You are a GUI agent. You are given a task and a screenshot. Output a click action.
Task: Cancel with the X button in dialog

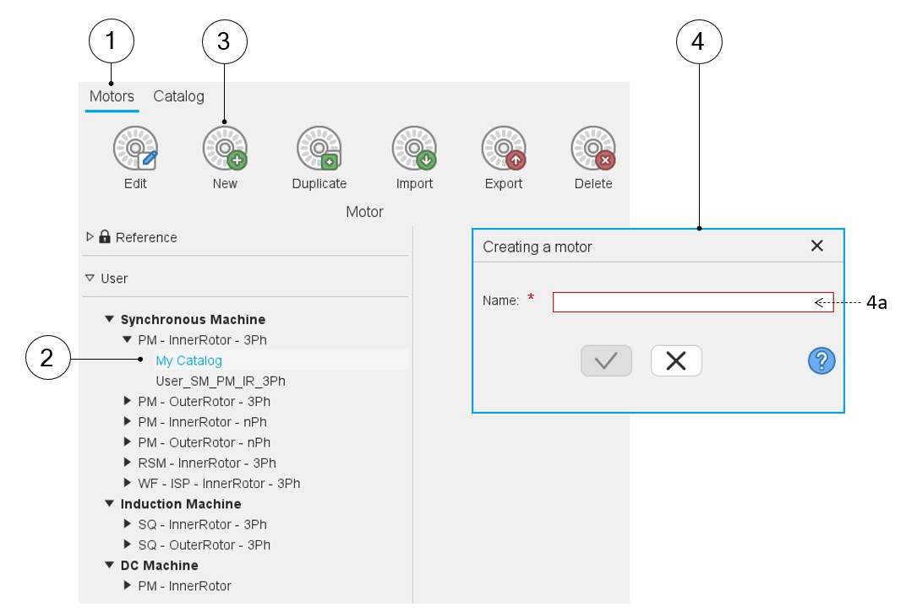(676, 361)
